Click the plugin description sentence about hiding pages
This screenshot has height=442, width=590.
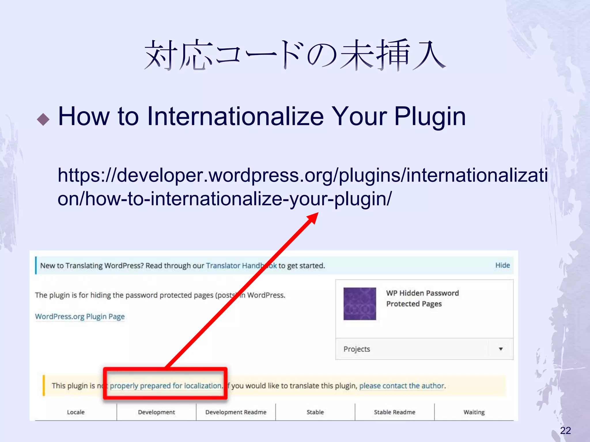point(160,295)
